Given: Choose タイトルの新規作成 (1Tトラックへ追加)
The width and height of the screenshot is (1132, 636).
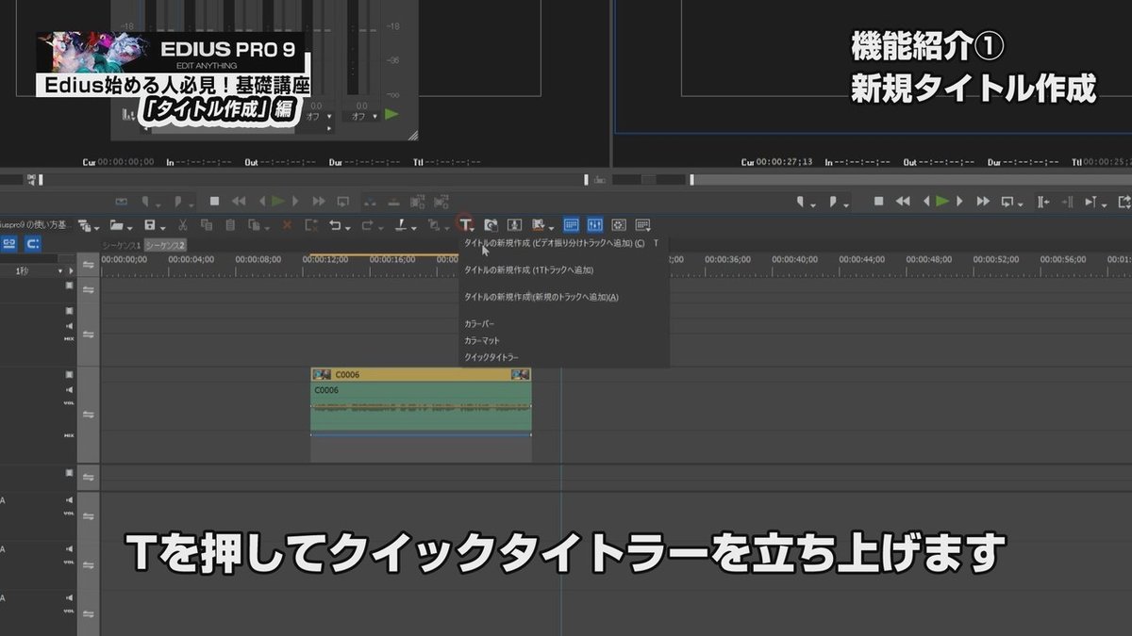Looking at the screenshot, I should pos(529,269).
